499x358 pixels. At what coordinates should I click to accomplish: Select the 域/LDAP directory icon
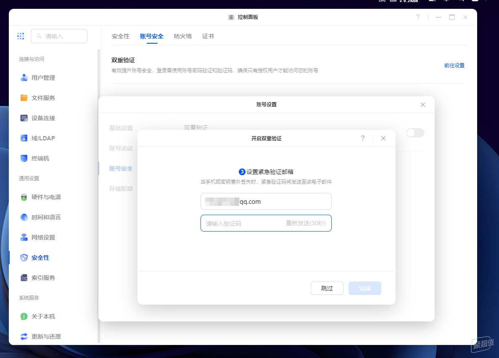[x=24, y=138]
